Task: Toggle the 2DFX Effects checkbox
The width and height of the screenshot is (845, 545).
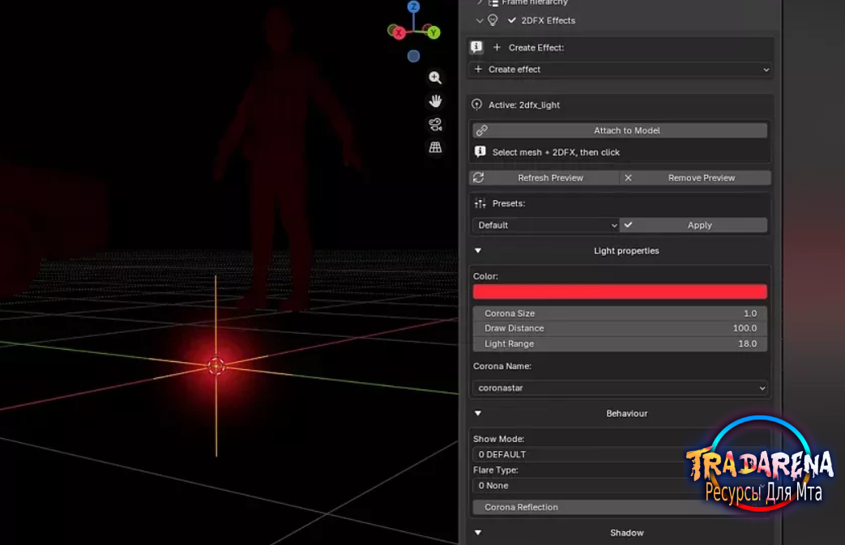Action: [512, 20]
